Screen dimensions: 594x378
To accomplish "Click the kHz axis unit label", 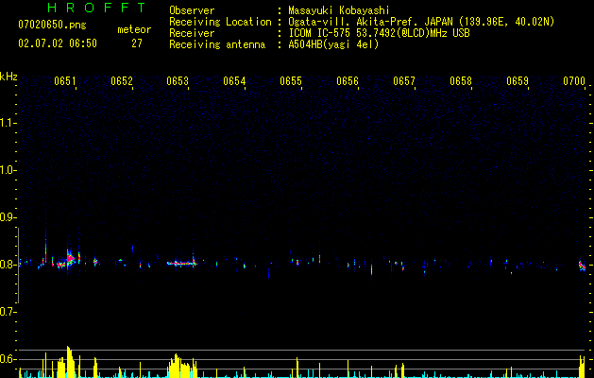I will click(x=8, y=77).
